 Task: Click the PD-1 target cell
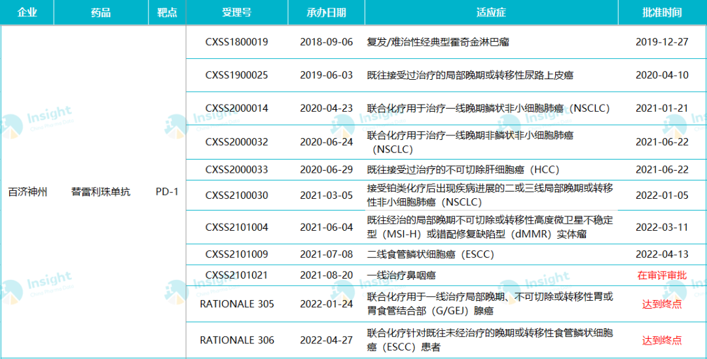tap(167, 192)
